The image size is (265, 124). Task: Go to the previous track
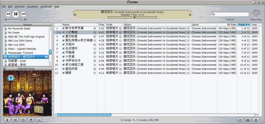8,14
